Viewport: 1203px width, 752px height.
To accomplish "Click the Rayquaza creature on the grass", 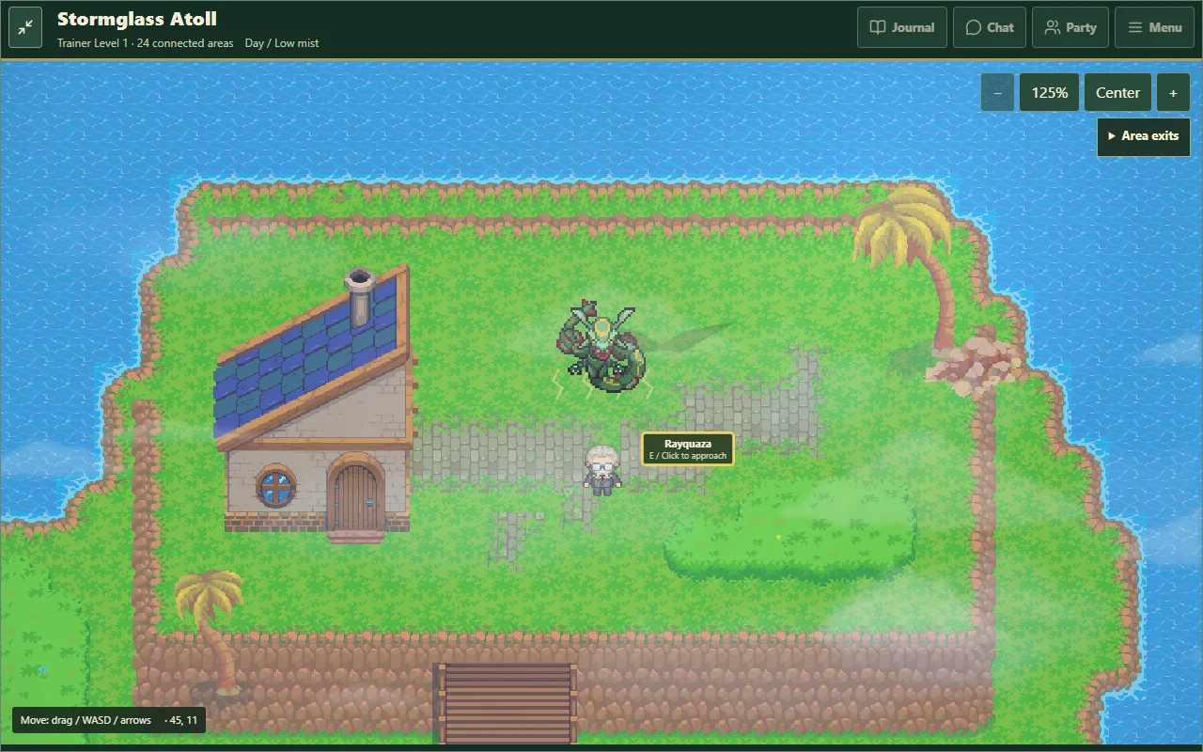I will [x=601, y=345].
